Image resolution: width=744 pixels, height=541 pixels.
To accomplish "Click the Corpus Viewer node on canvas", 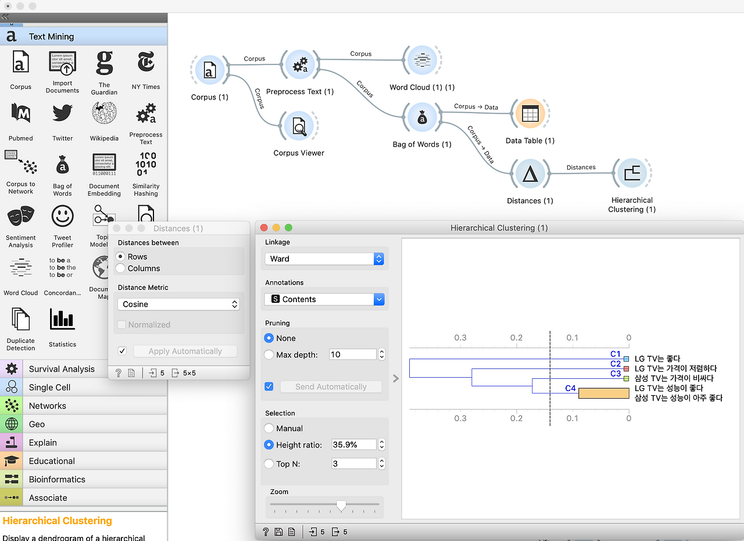I will (x=299, y=126).
